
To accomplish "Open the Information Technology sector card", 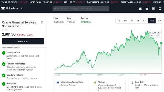I will (71, 85).
